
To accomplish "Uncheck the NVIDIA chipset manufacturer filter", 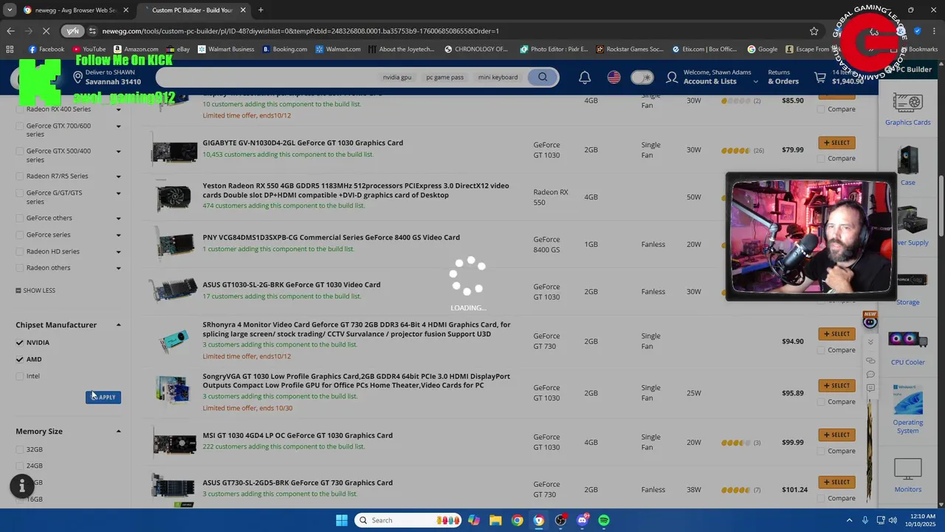I will click(19, 343).
